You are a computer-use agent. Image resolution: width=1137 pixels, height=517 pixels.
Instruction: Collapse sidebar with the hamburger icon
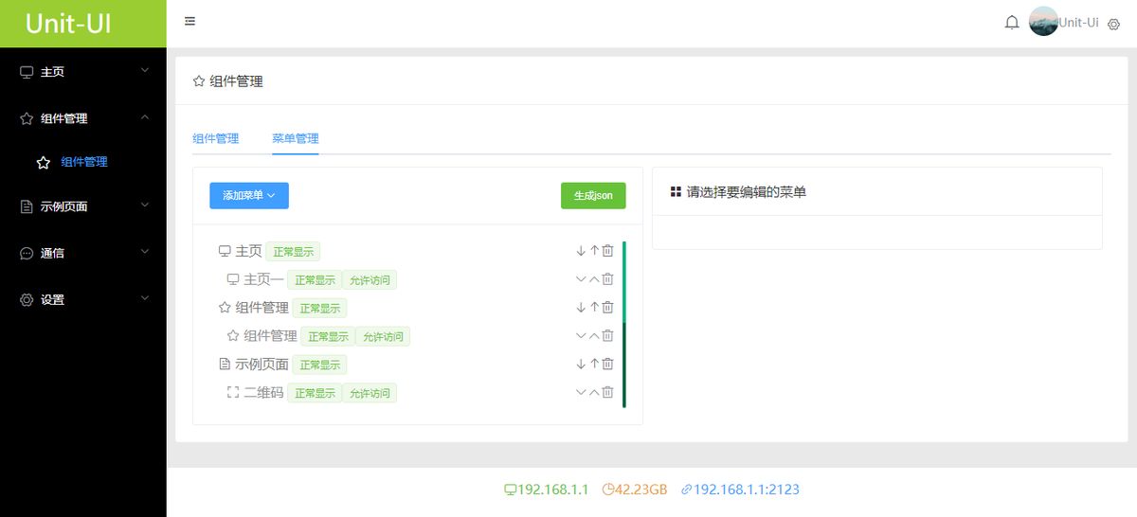pyautogui.click(x=190, y=21)
